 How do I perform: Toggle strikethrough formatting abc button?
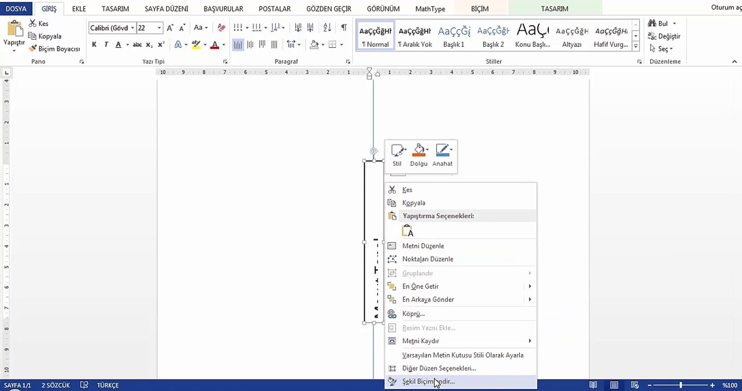(x=137, y=45)
